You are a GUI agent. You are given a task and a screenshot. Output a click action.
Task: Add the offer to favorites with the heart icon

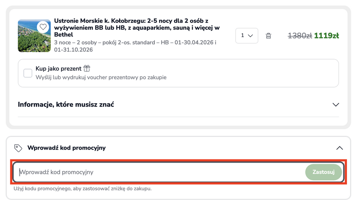click(x=43, y=27)
